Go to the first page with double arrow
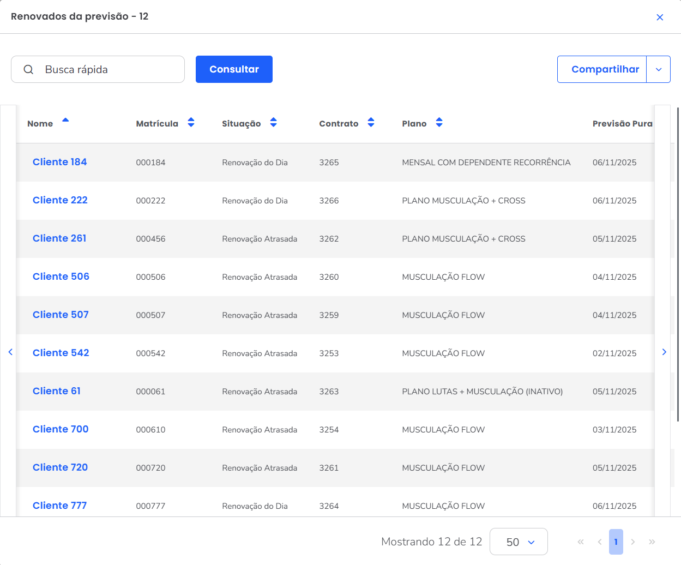 581,542
